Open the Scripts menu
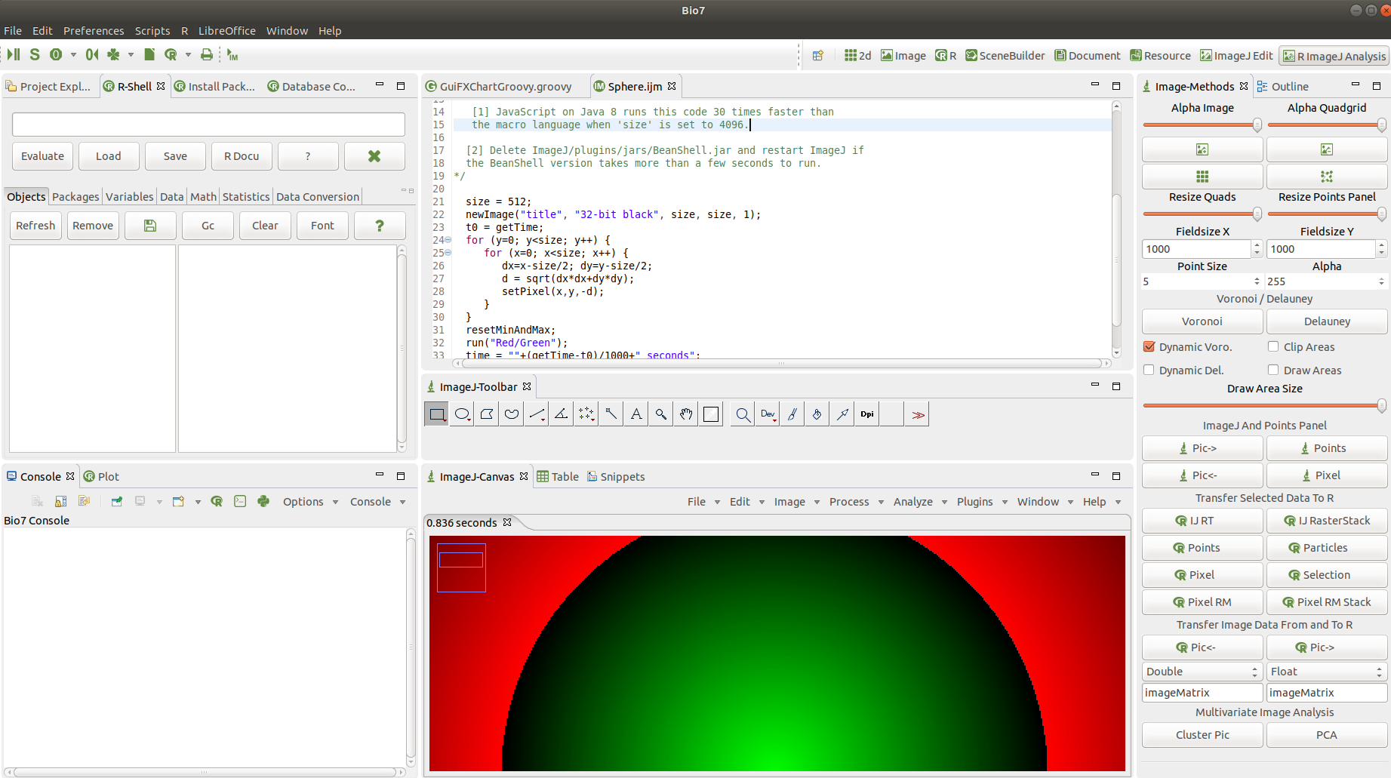 click(x=152, y=31)
